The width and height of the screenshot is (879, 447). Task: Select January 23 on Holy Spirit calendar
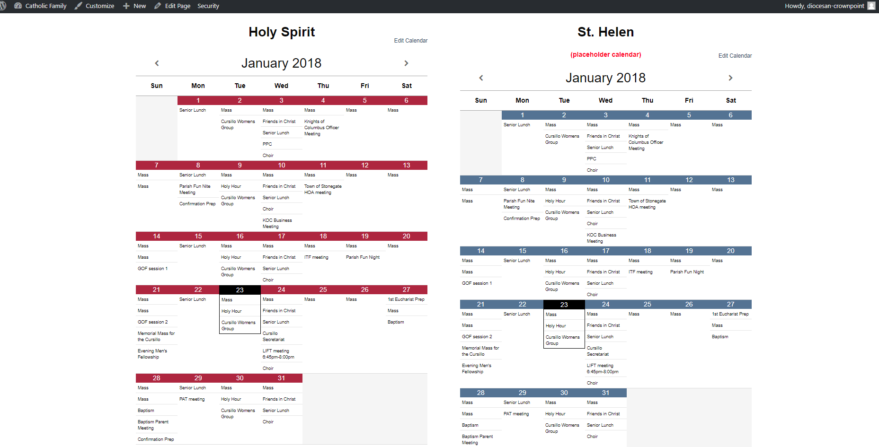click(240, 290)
